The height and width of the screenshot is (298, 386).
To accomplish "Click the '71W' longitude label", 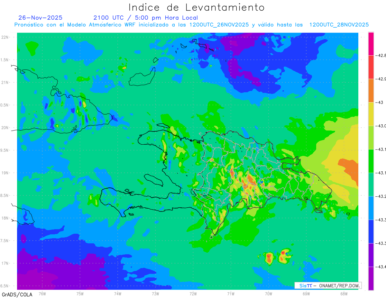I will [x=231, y=293].
